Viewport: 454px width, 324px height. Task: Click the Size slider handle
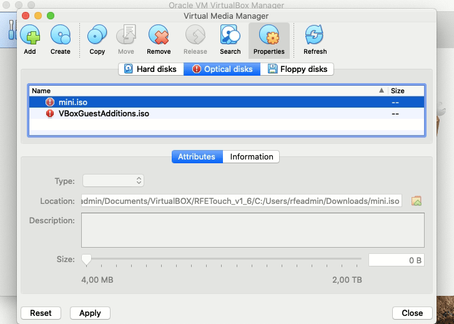(87, 259)
